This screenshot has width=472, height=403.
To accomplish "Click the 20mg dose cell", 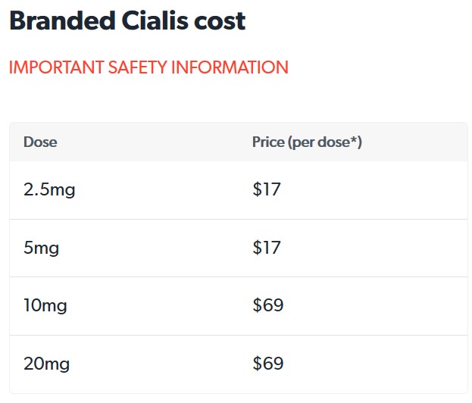I will pyautogui.click(x=47, y=364).
